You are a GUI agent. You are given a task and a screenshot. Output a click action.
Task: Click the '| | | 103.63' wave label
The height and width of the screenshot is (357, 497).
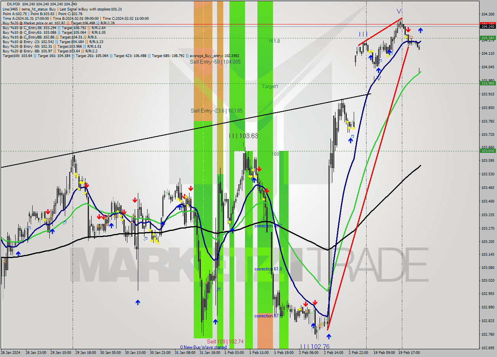click(243, 136)
